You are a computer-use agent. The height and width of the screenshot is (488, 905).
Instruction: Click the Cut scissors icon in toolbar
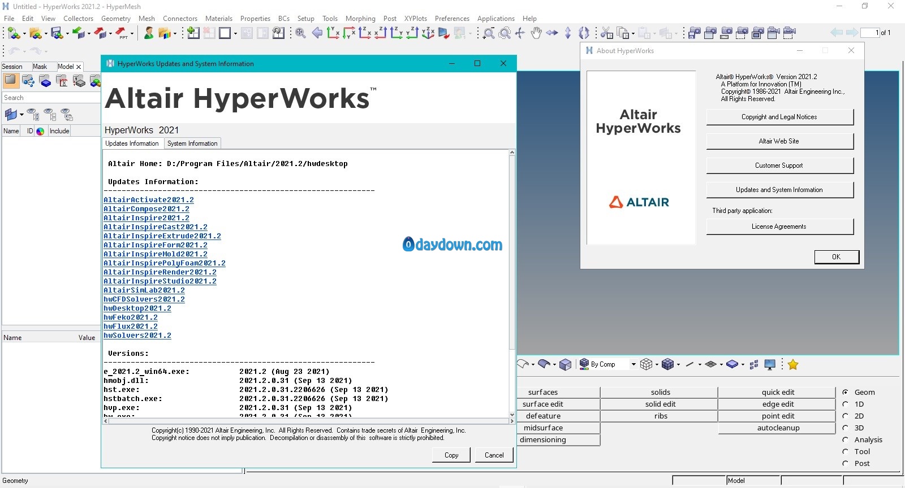[606, 33]
